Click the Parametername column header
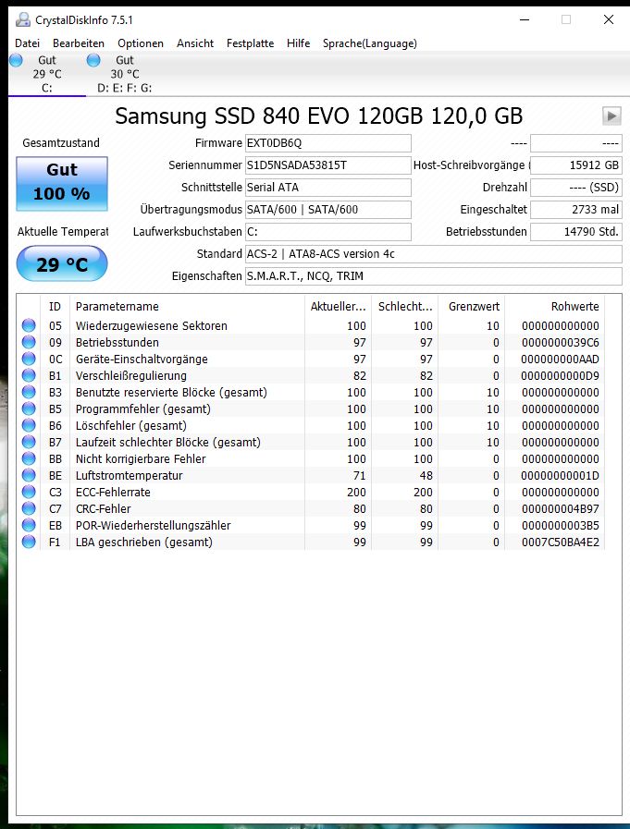This screenshot has width=630, height=829. coord(187,307)
